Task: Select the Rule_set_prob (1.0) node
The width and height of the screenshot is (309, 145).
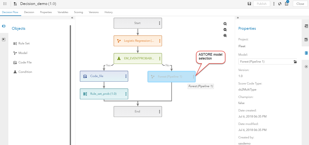Action: tap(104, 94)
